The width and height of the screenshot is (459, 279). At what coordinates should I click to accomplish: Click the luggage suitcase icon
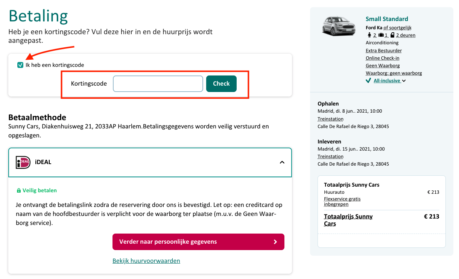point(381,35)
